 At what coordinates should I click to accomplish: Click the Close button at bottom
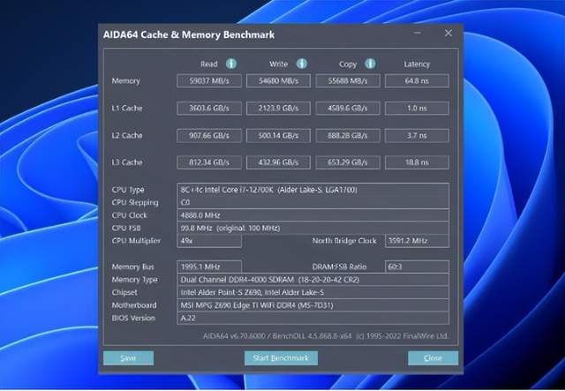(433, 357)
